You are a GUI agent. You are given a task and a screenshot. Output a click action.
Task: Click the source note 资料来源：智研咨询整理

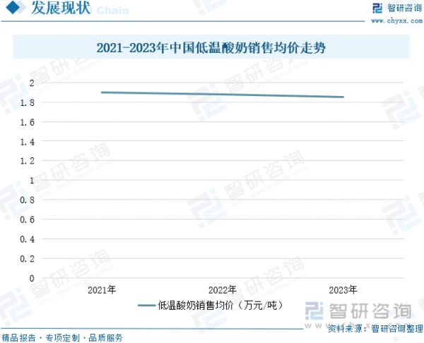tap(375, 328)
